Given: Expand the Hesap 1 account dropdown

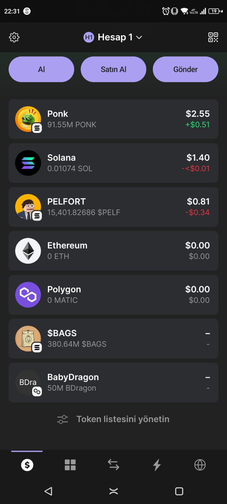Looking at the screenshot, I should tap(113, 37).
